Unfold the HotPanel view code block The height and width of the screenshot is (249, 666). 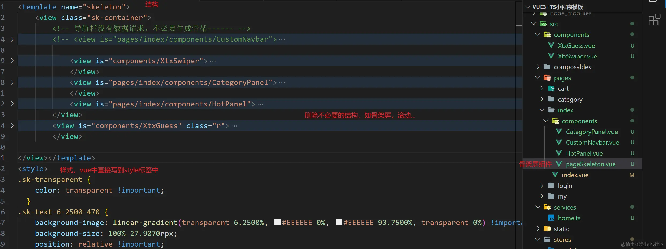pos(12,104)
